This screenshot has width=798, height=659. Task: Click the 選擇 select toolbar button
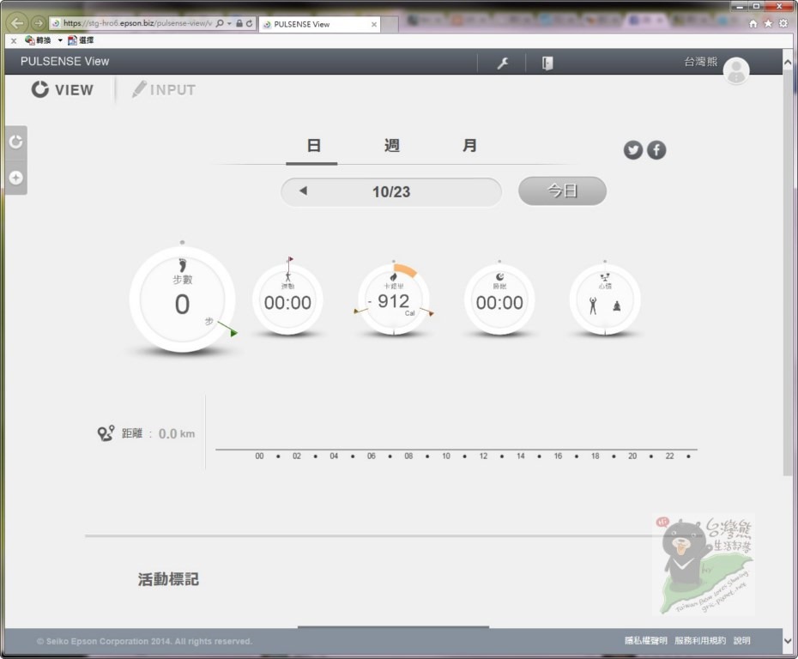(x=81, y=40)
